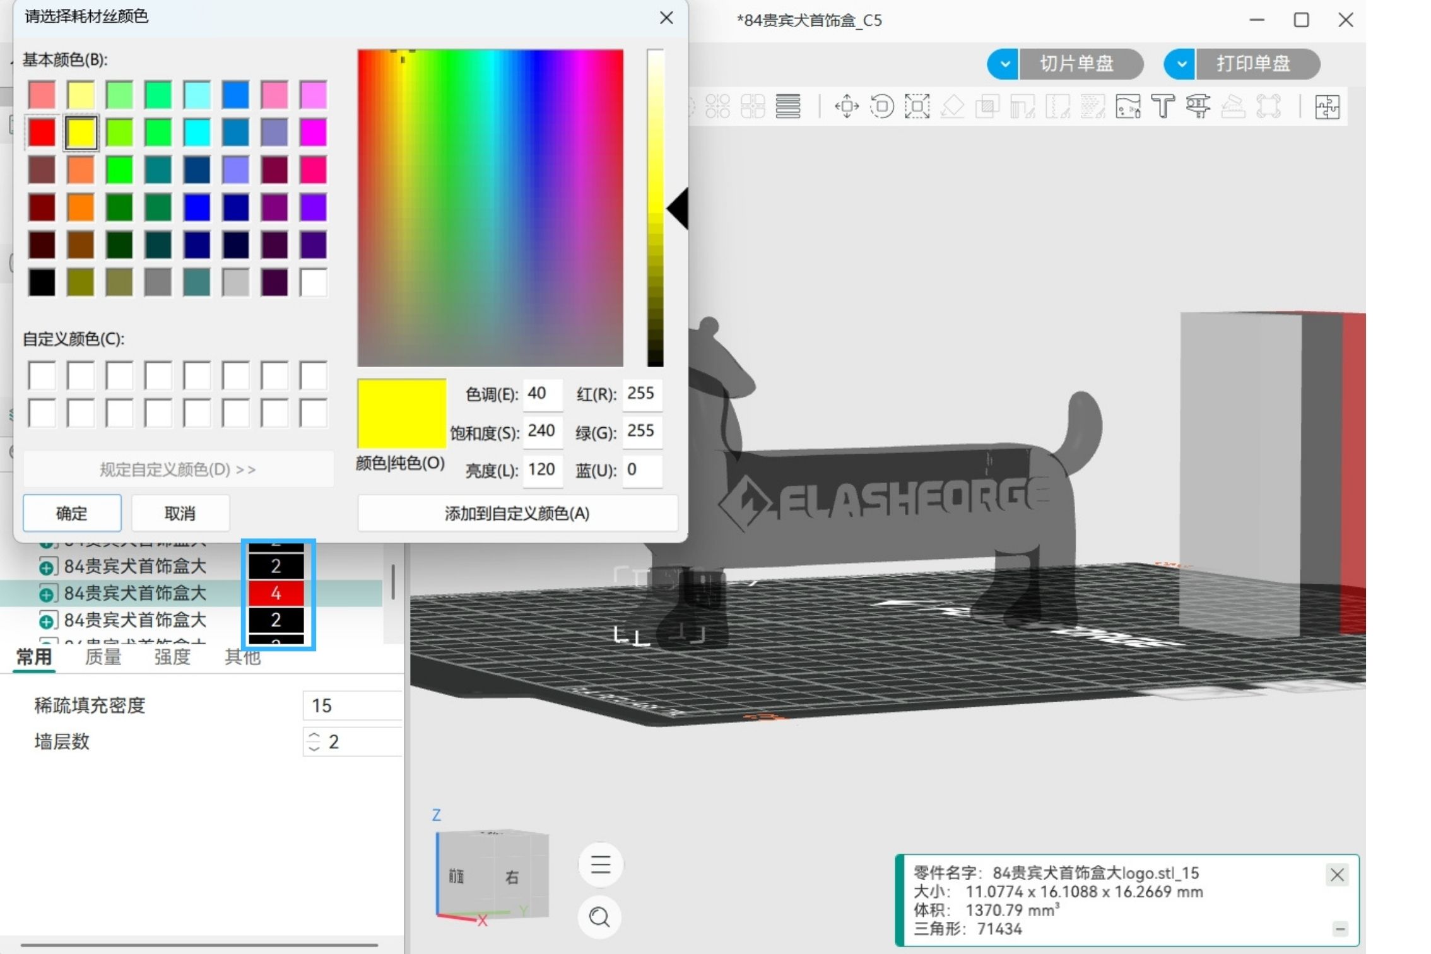Click the 饱和度(S) value field

(542, 432)
